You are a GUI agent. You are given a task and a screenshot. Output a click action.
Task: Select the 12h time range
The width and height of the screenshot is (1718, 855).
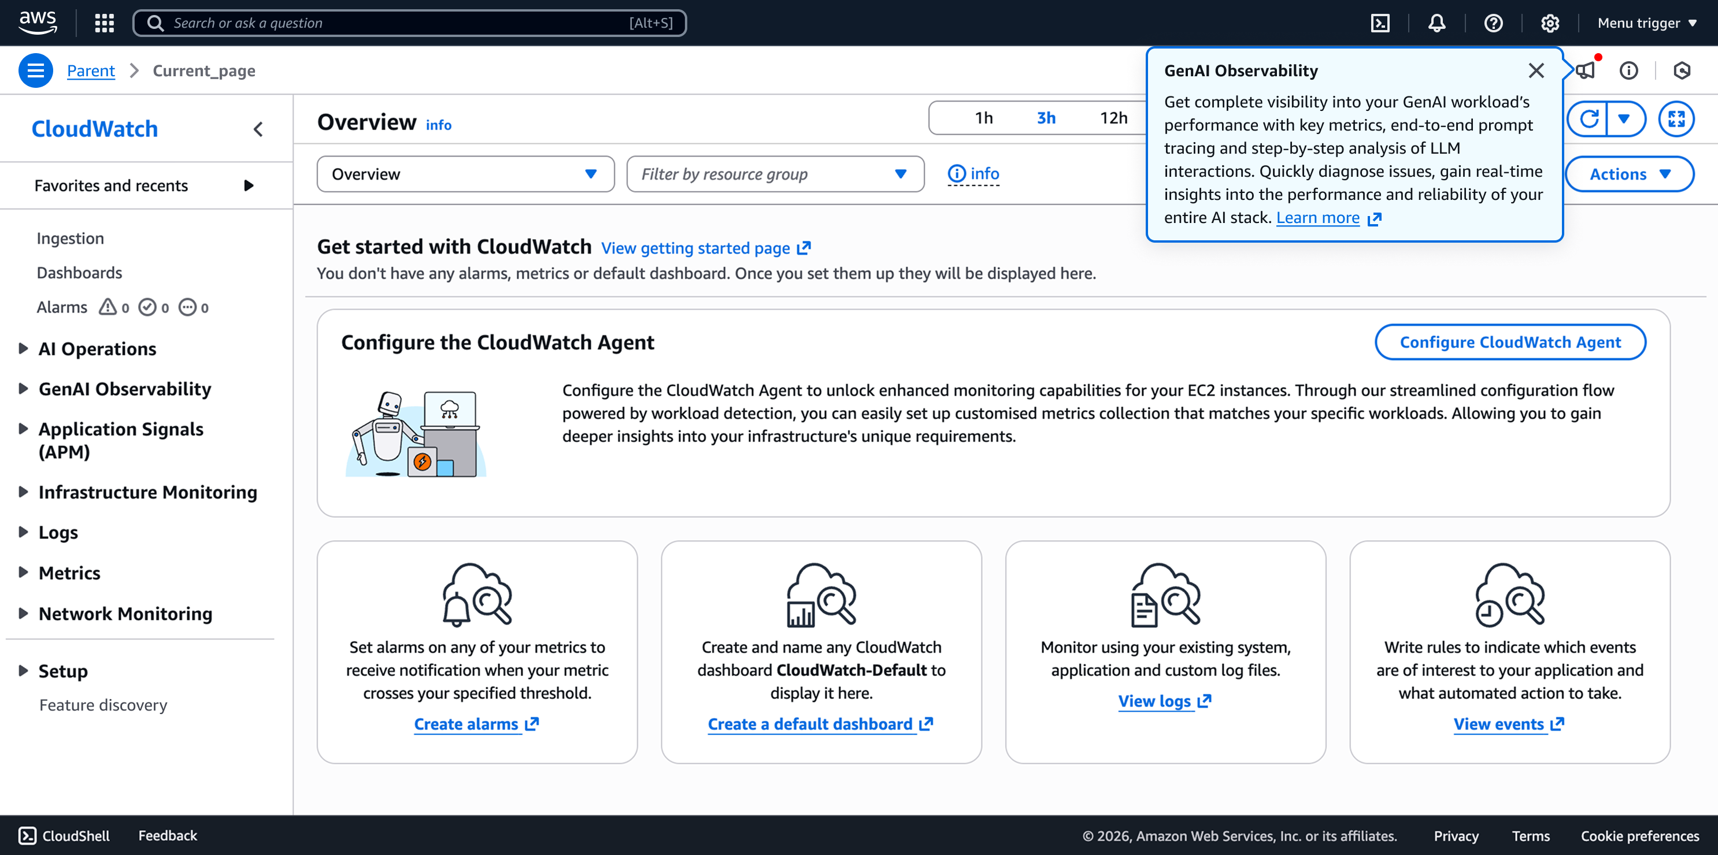pos(1113,118)
